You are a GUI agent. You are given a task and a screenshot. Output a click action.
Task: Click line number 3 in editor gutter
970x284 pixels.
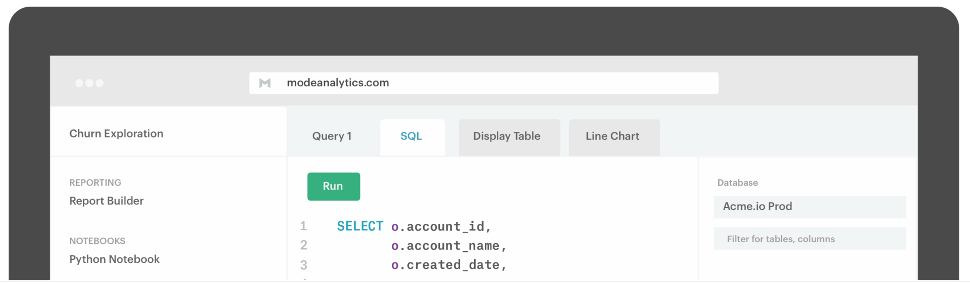coord(303,265)
